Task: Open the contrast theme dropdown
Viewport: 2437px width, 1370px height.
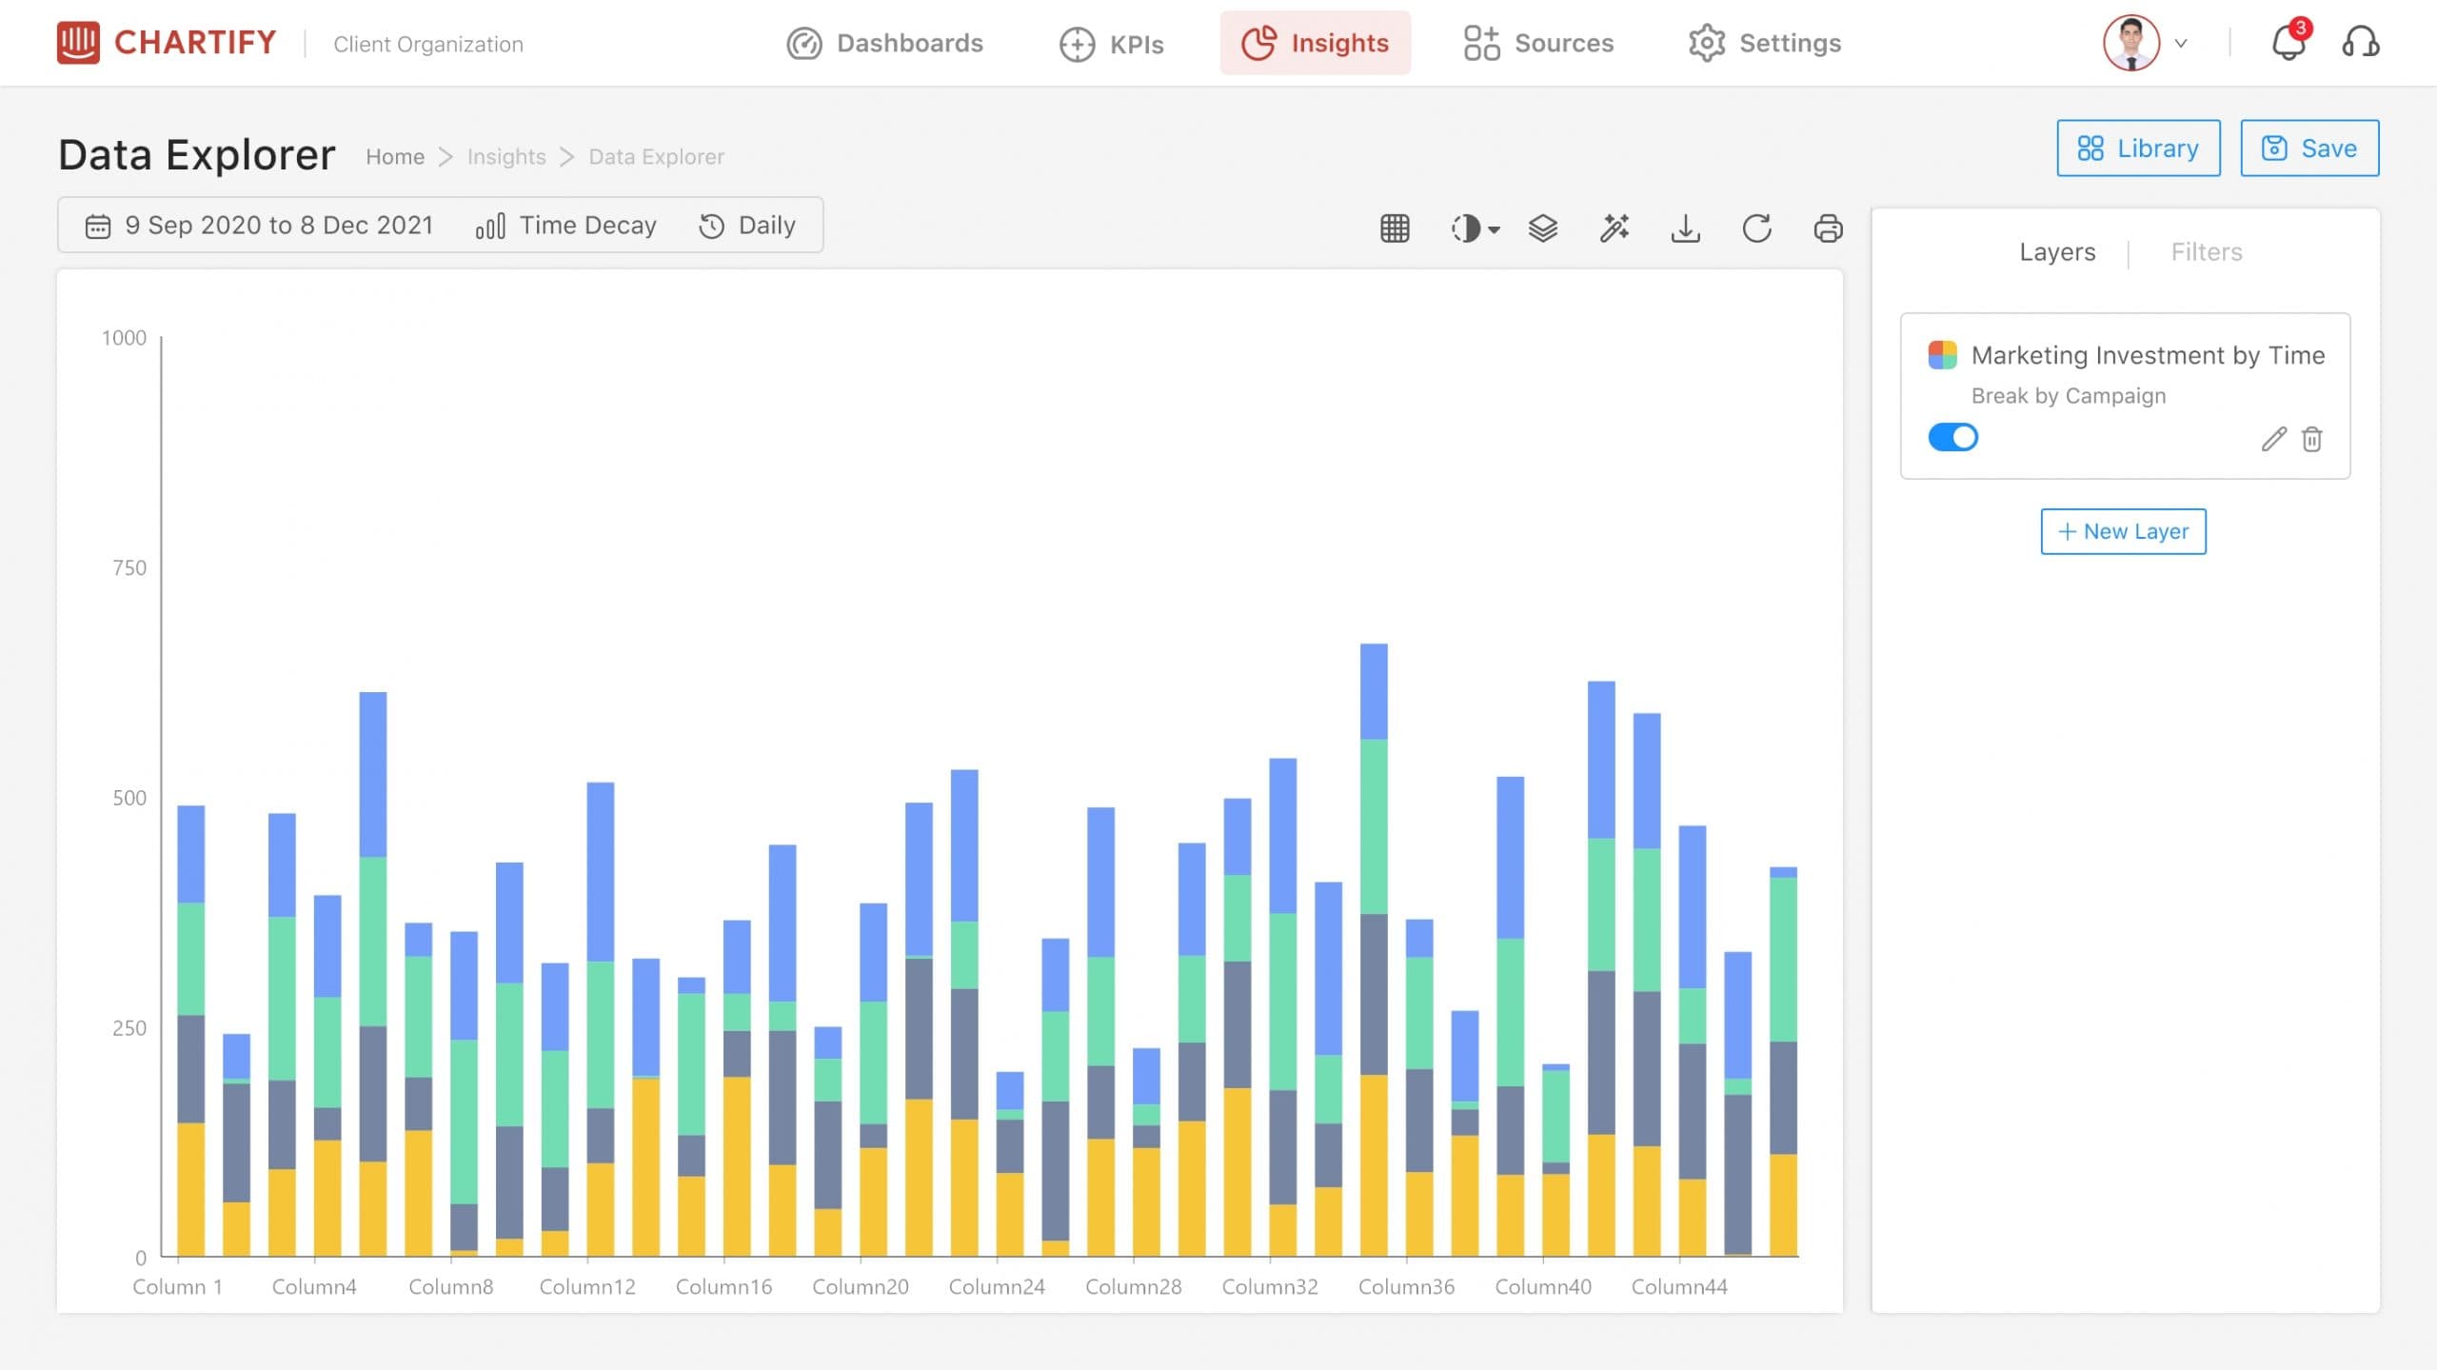Action: [1475, 228]
